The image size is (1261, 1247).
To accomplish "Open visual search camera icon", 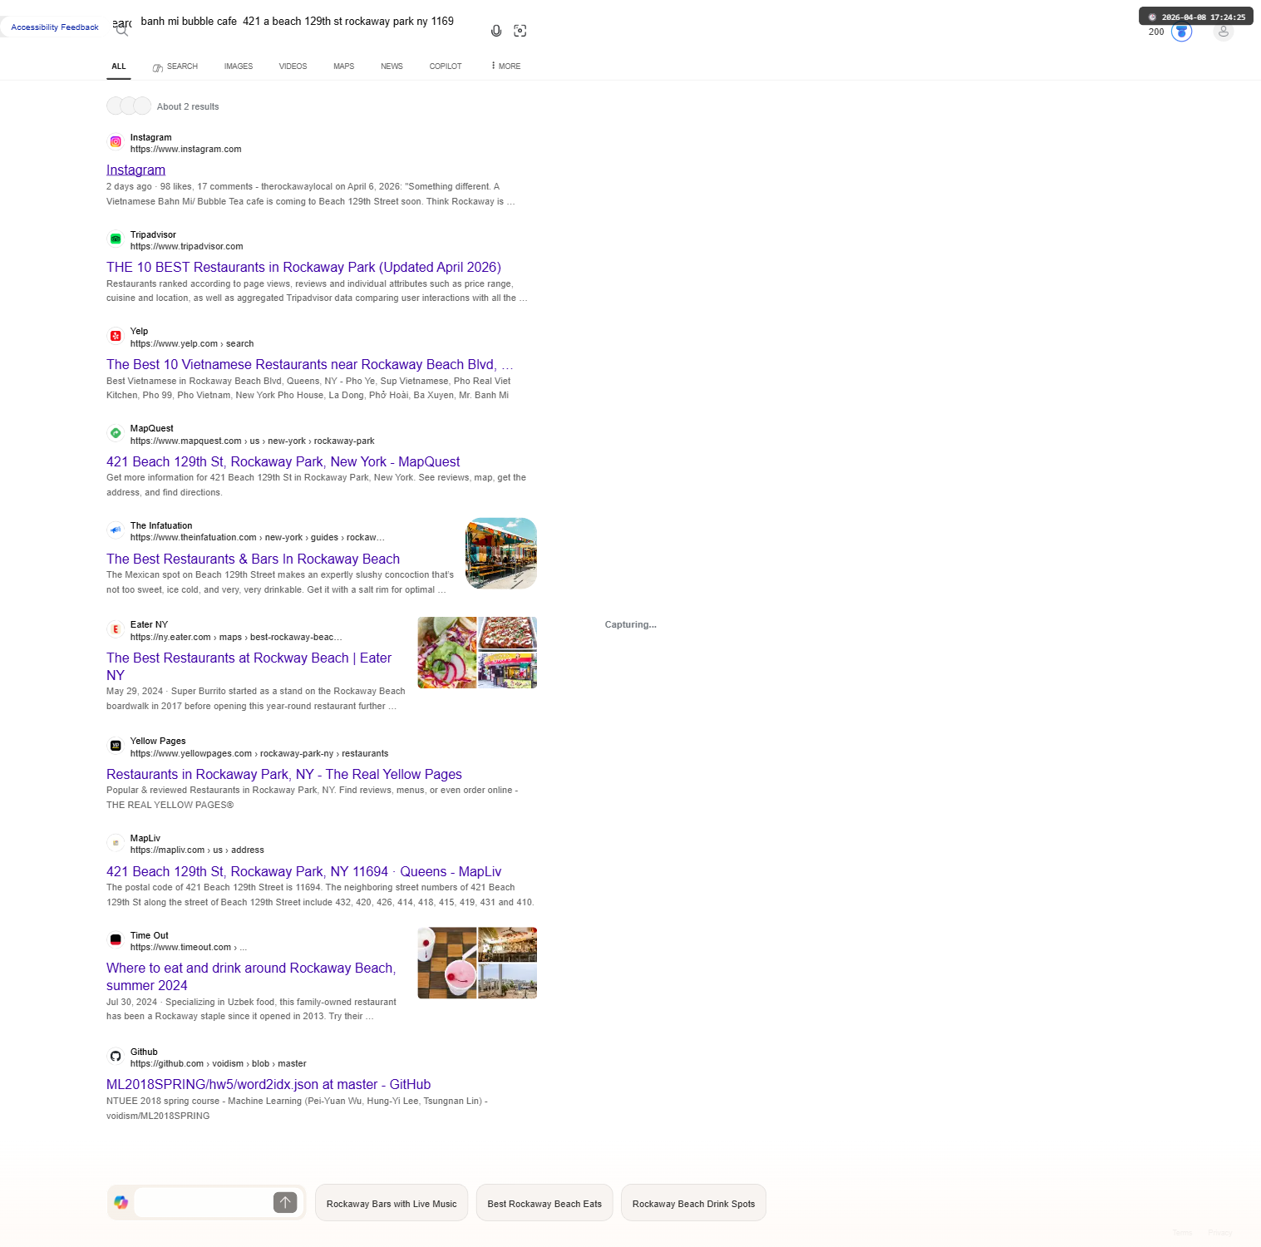I will tap(520, 31).
